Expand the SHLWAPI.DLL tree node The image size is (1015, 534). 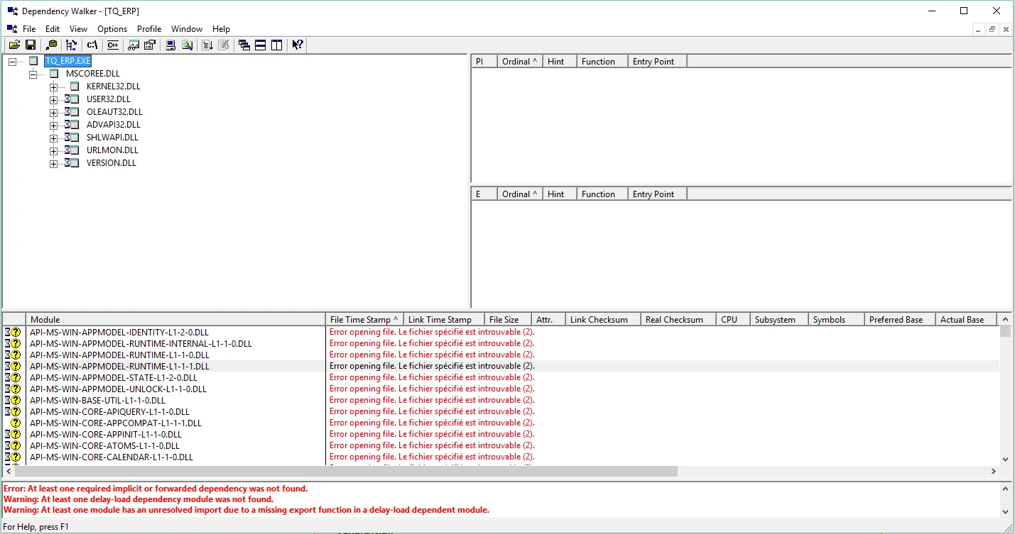coord(53,138)
